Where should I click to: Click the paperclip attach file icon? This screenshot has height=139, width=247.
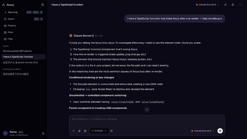(79, 131)
